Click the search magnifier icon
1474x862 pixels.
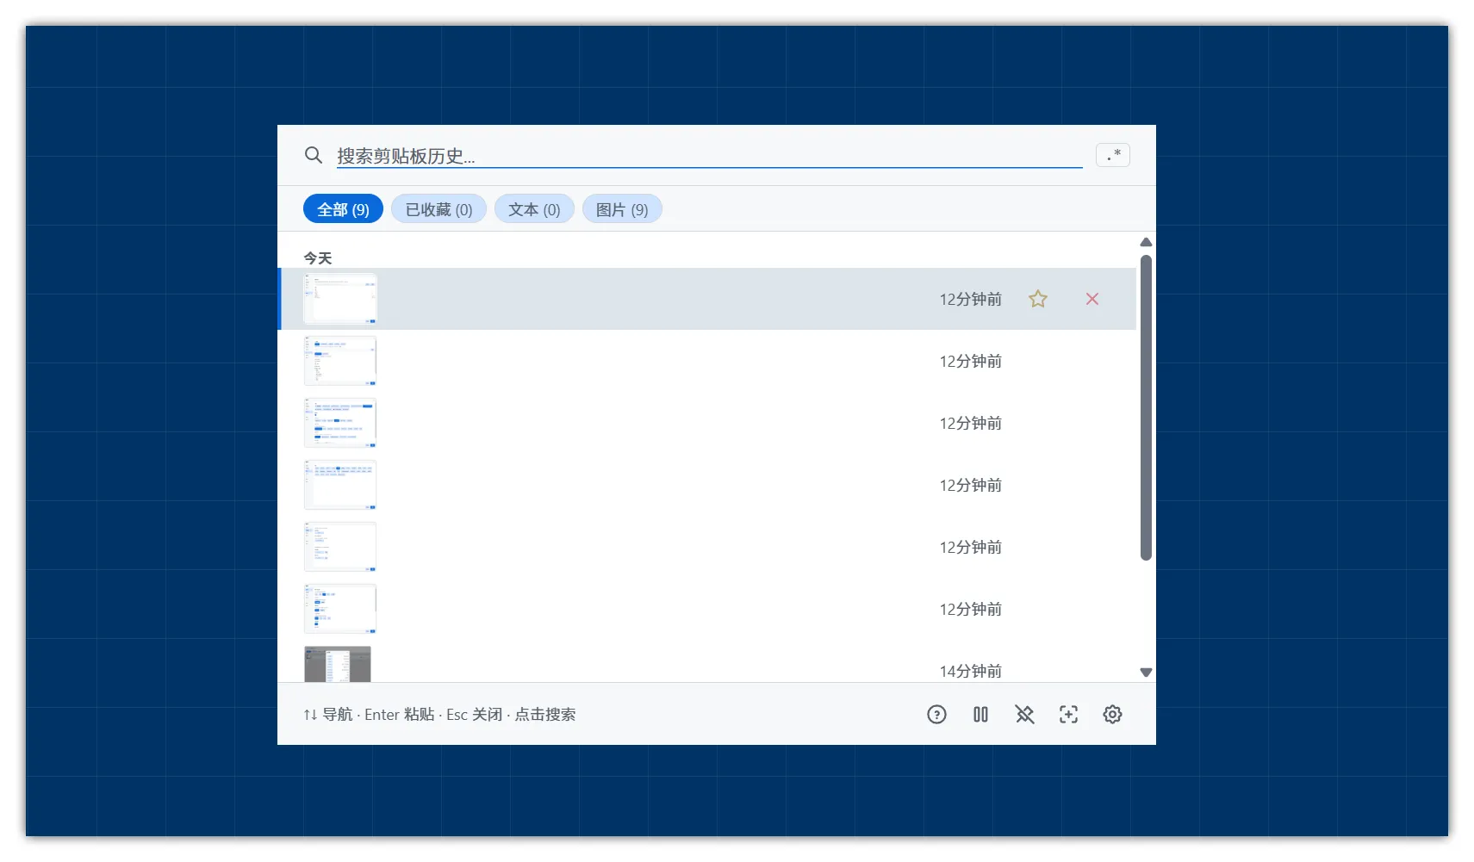[314, 155]
